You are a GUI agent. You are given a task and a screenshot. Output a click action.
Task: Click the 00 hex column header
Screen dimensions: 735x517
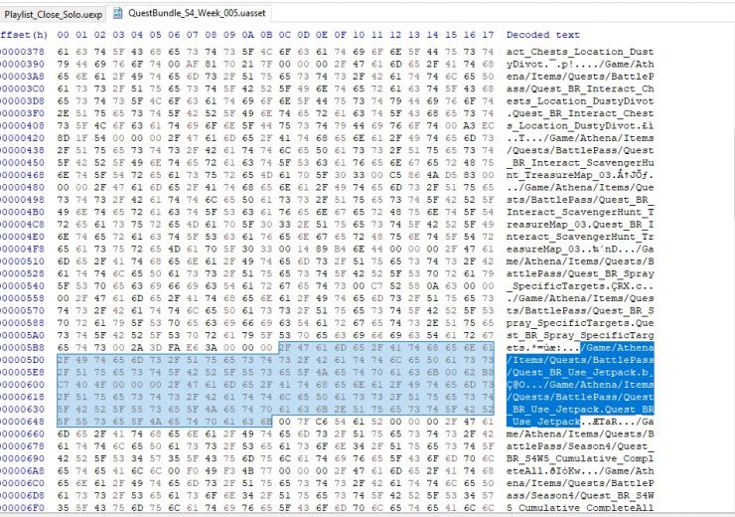[x=63, y=35]
